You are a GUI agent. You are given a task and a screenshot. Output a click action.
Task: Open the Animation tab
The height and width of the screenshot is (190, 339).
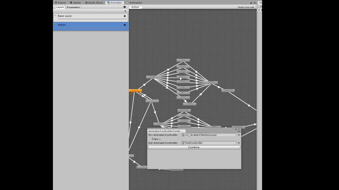[x=134, y=3]
